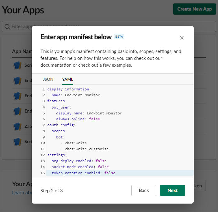
Task: Click line 1 display_information text
Action: tap(69, 89)
